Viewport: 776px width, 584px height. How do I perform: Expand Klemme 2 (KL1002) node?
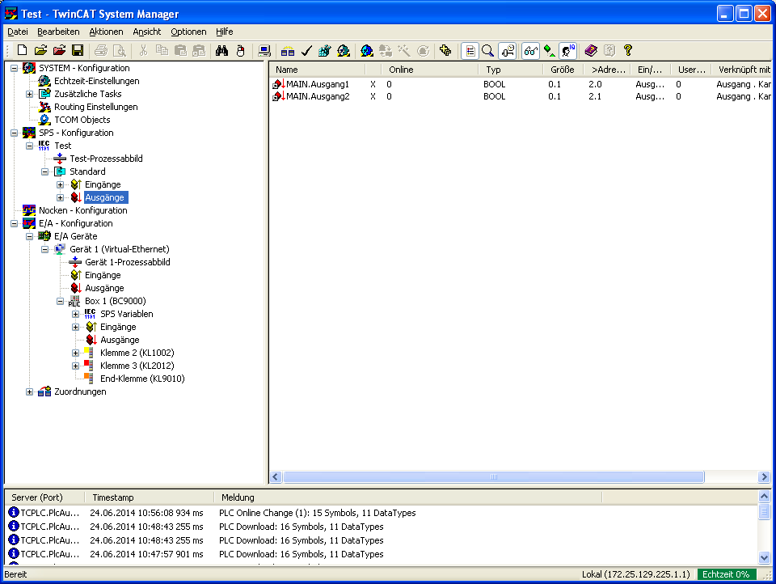coord(76,353)
